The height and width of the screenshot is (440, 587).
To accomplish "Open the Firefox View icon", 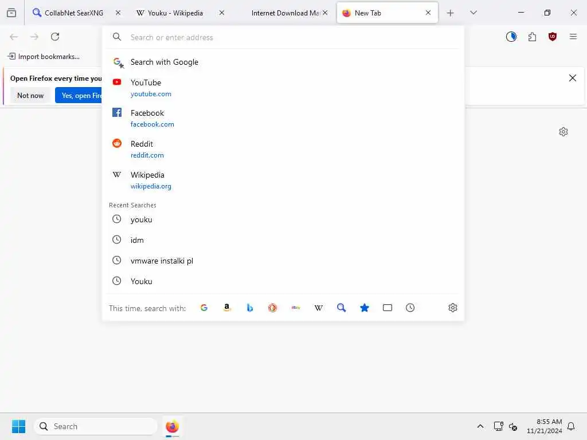I will point(11,13).
